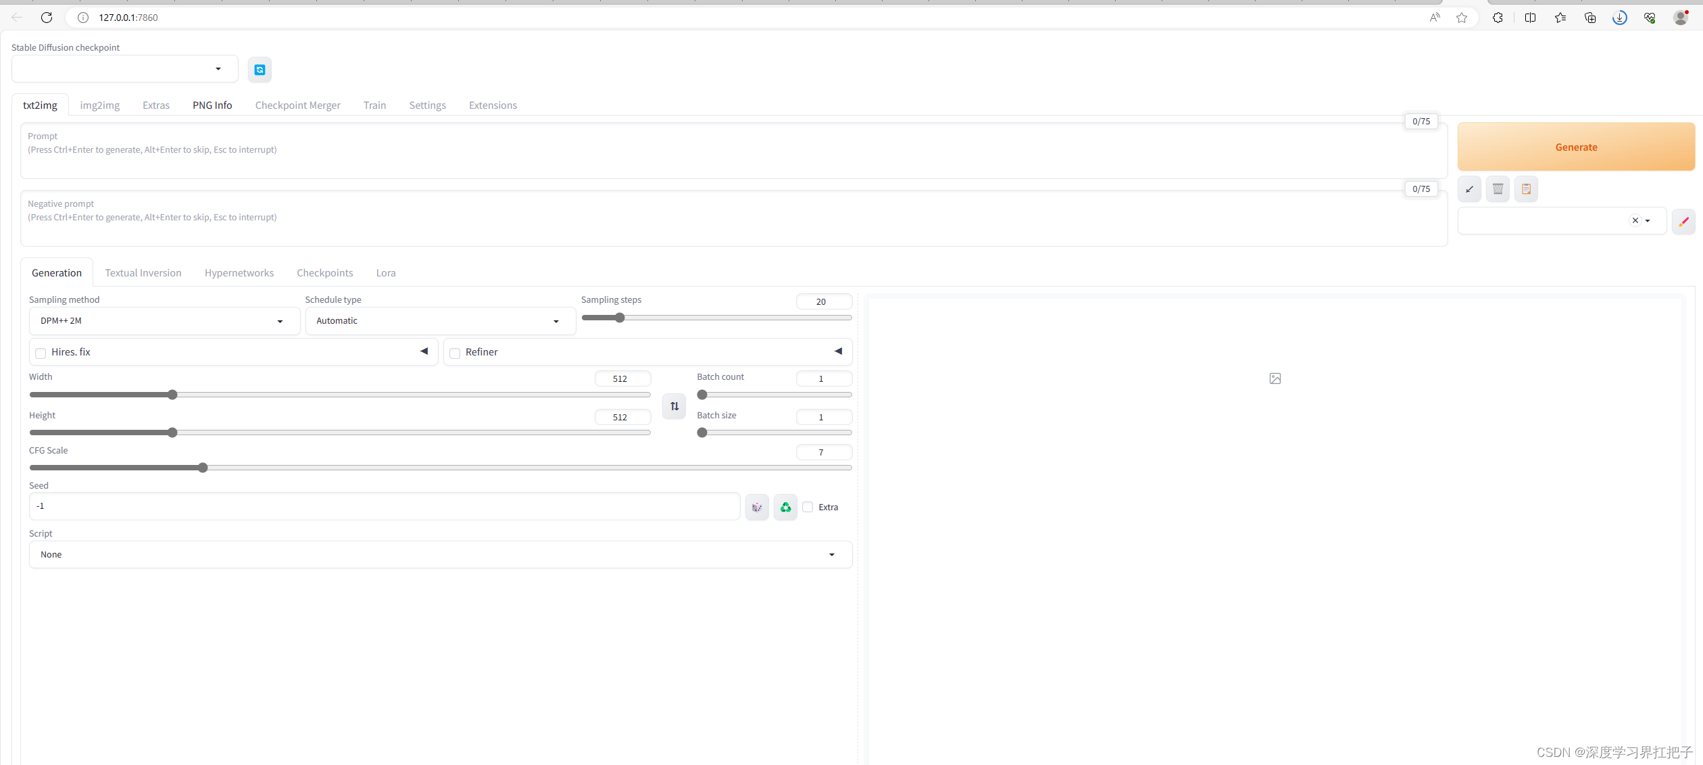Click the CFG Scale slider handle
Viewport: 1703px width, 765px height.
point(203,468)
